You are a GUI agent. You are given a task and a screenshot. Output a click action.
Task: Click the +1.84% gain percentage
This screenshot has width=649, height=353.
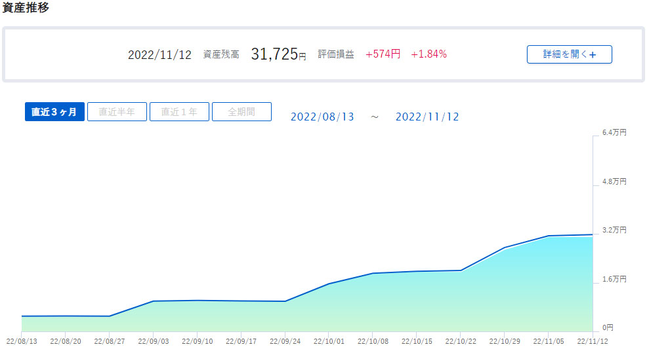429,54
